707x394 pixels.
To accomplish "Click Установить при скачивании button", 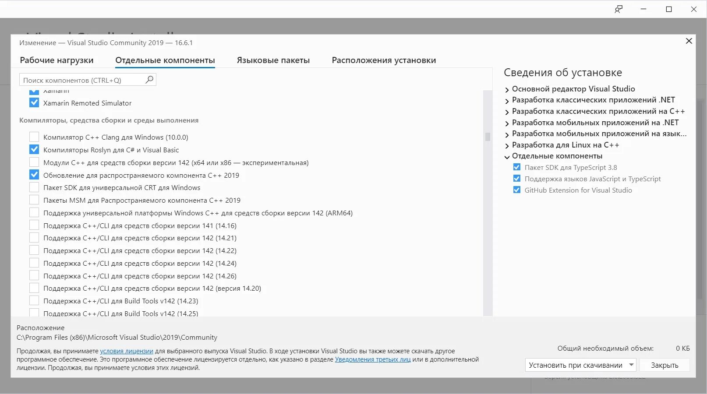I will coord(576,365).
